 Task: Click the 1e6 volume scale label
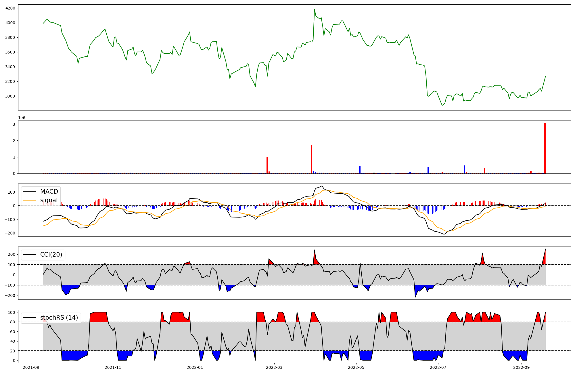click(x=22, y=118)
